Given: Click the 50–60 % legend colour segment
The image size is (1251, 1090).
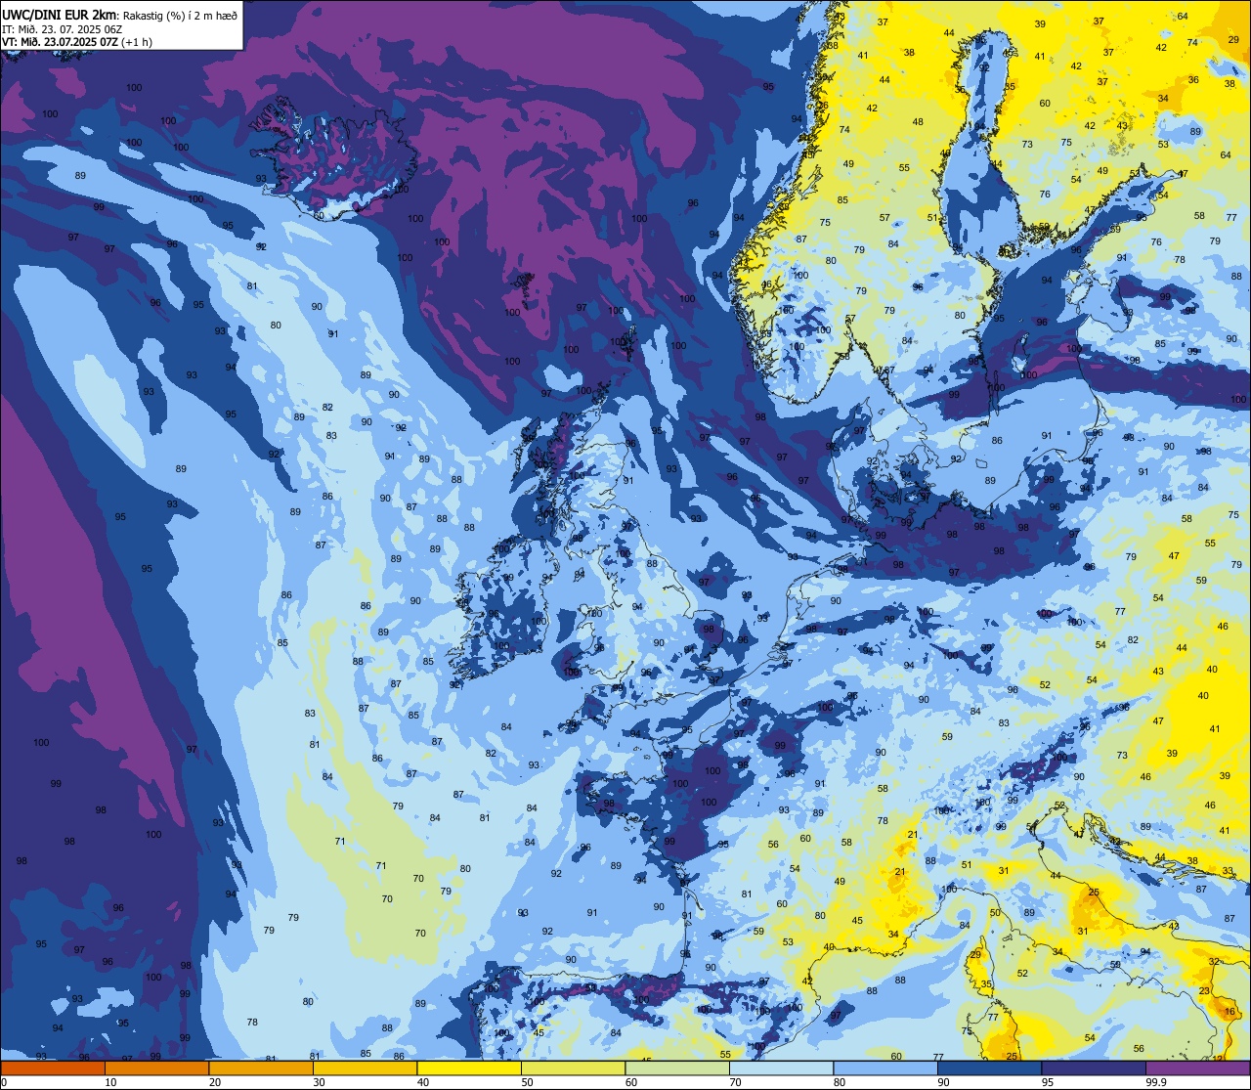Looking at the screenshot, I should click(573, 1068).
